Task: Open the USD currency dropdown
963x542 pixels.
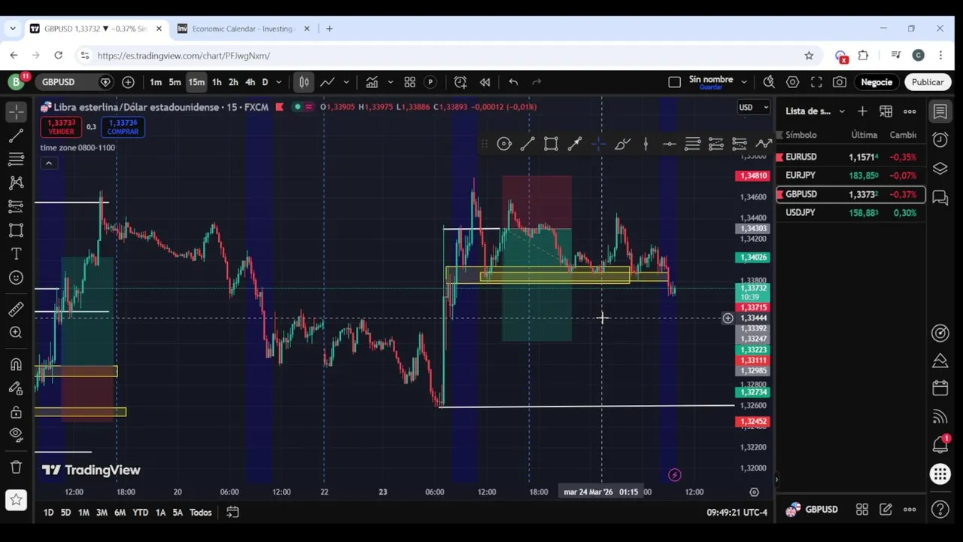Action: 753,107
